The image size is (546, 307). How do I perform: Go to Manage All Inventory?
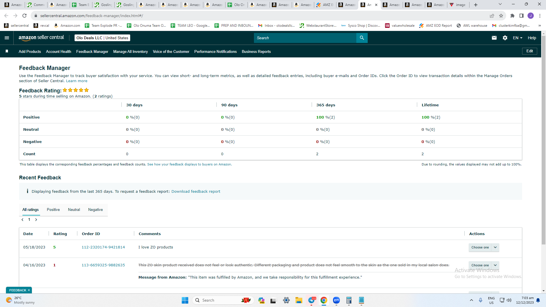click(131, 51)
